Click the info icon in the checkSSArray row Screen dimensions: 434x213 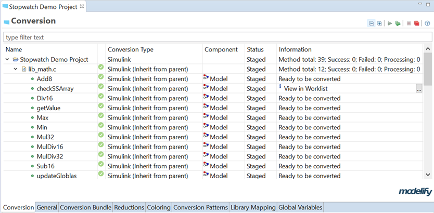pyautogui.click(x=280, y=87)
